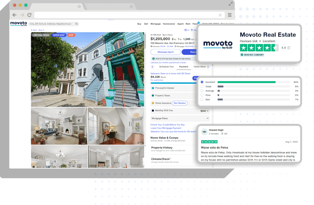Screen dimensions: 314x205
Task: Click the Pre-qualify here link
Action: pos(157,80)
